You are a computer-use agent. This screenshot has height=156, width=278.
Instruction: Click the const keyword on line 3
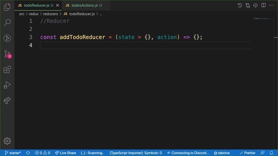pos(48,37)
